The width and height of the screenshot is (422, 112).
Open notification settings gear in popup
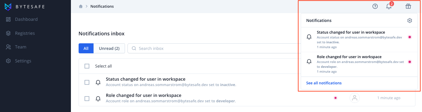click(x=410, y=21)
